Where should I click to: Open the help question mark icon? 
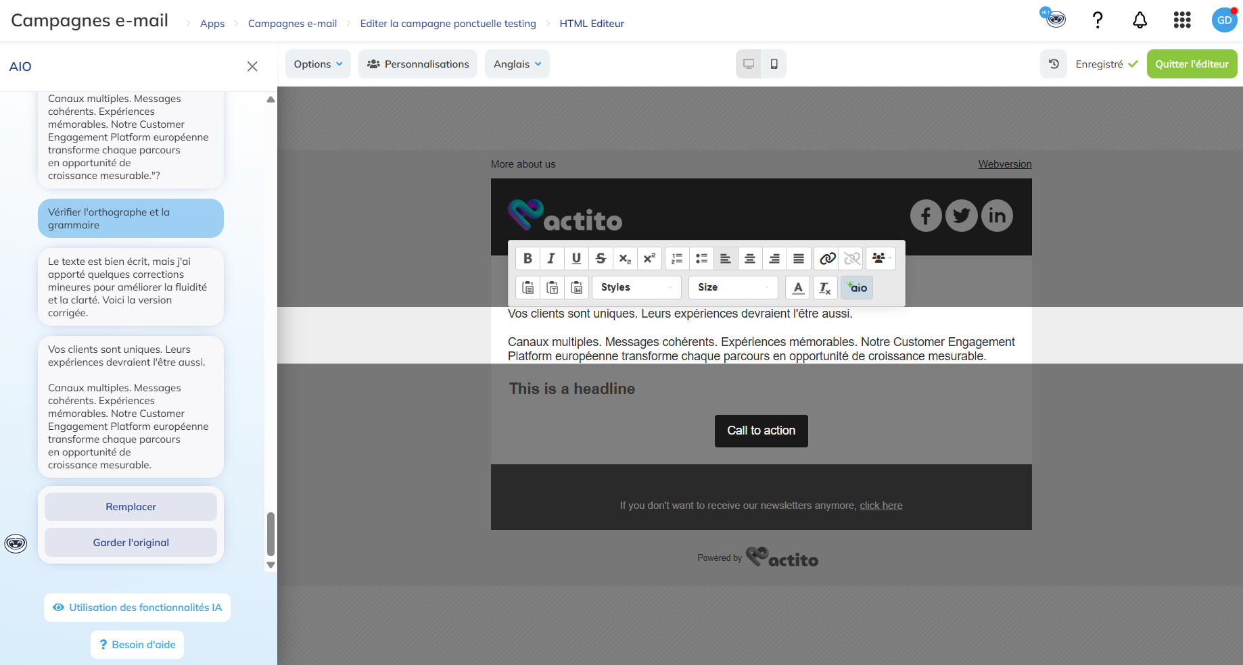click(x=1098, y=20)
